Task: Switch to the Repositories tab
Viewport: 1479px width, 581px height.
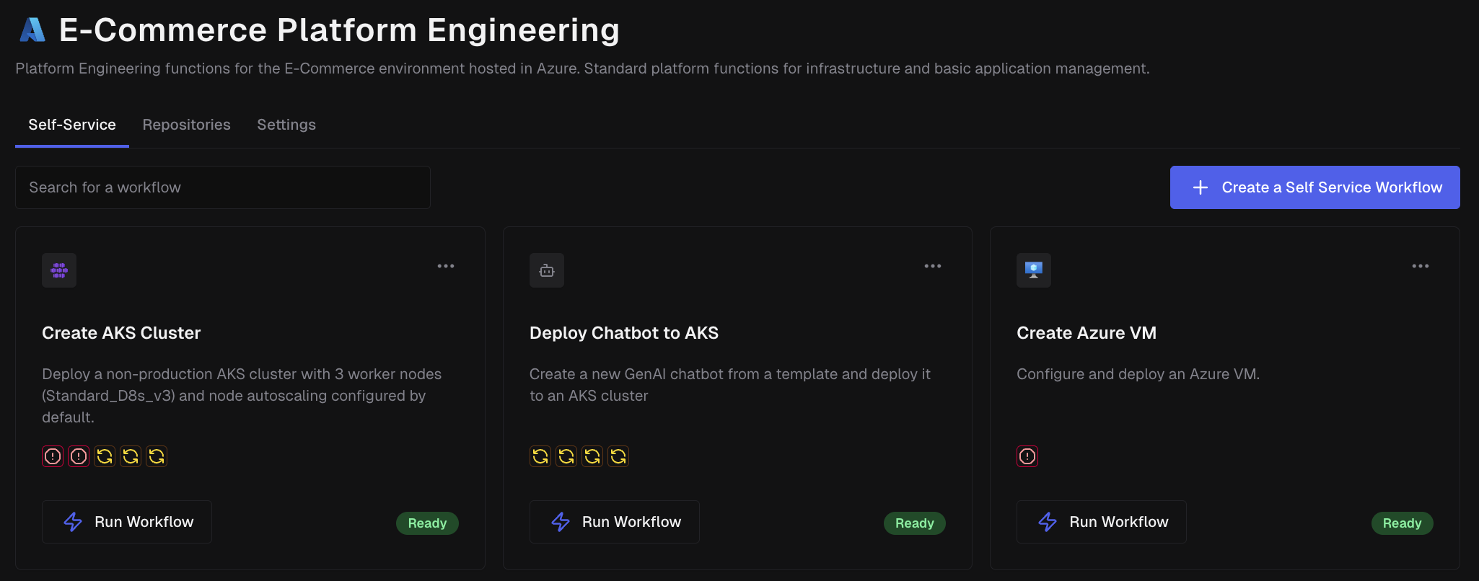Action: [186, 125]
